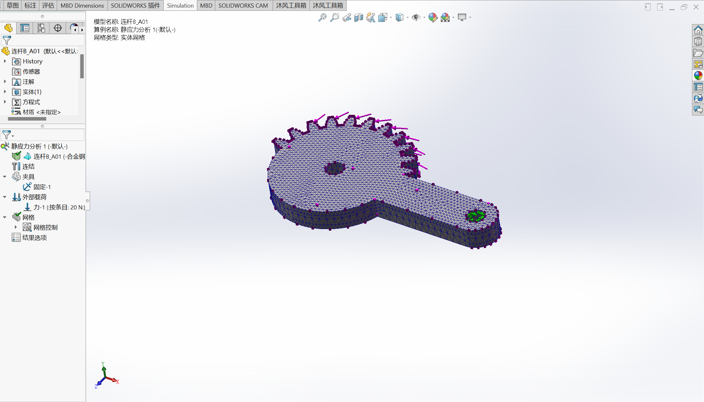Click the Zoom to Fit icon
Image resolution: width=704 pixels, height=402 pixels.
(323, 17)
